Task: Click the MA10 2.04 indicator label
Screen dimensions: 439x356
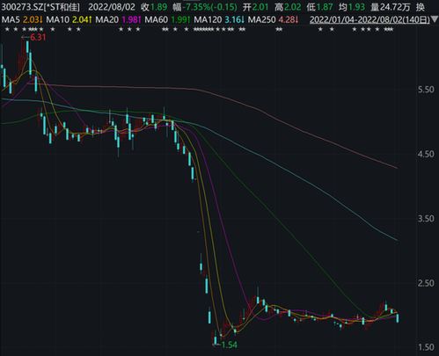Action: click(x=70, y=20)
